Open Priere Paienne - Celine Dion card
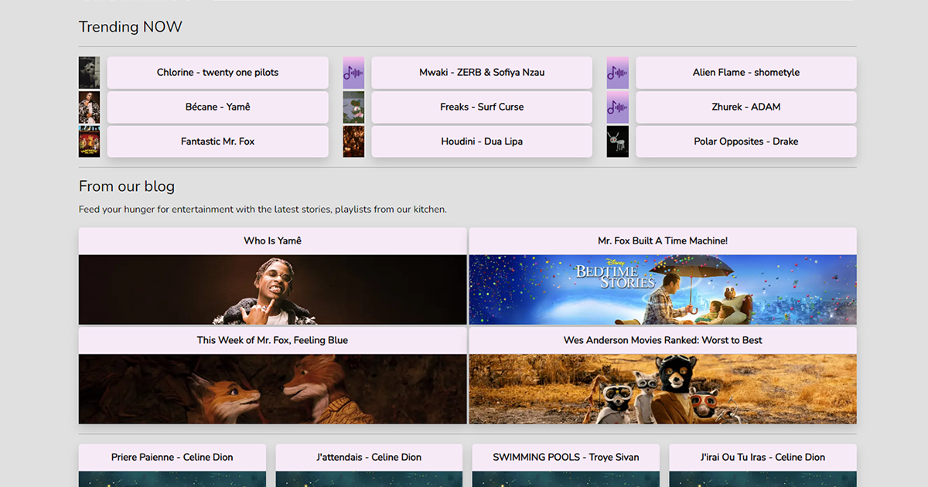Image resolution: width=928 pixels, height=487 pixels. point(172,458)
